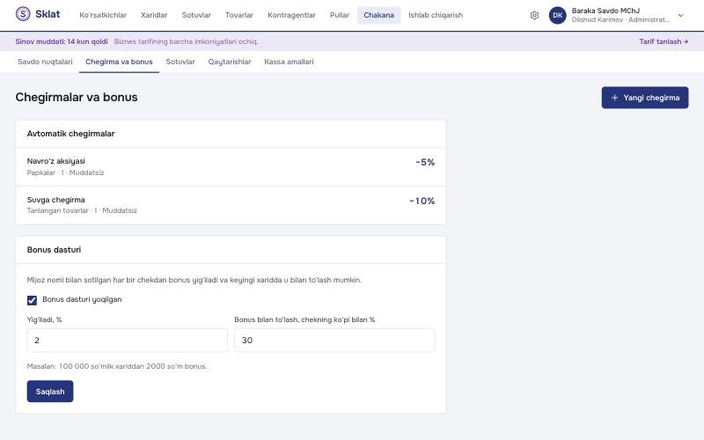
Task: Expand the account dropdown chevron
Action: [x=680, y=15]
